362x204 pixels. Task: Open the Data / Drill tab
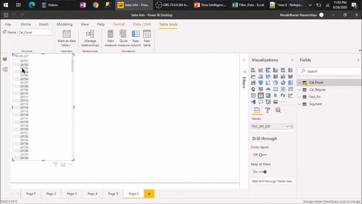(142, 24)
